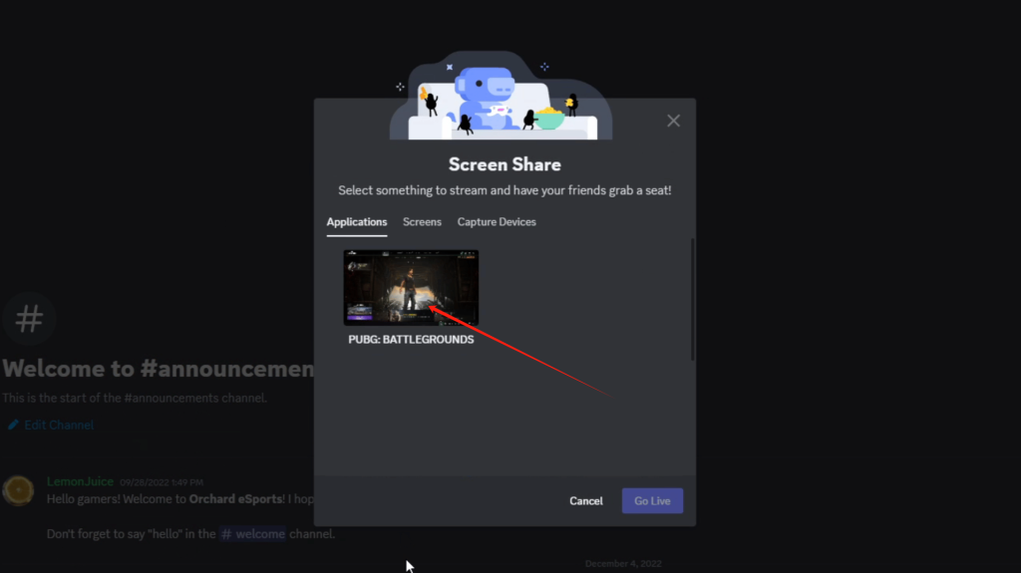Click LemonJuice username in chat

(80, 482)
